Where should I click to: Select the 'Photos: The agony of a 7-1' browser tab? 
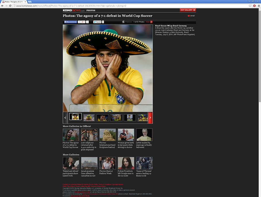pos(14,2)
